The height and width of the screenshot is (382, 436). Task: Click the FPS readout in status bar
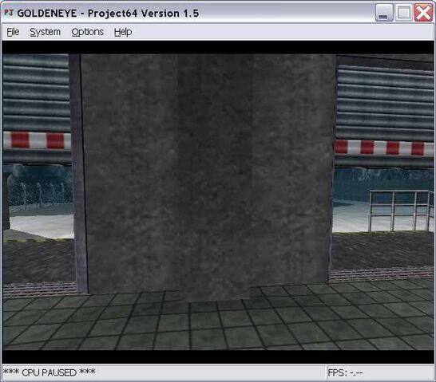(x=345, y=372)
